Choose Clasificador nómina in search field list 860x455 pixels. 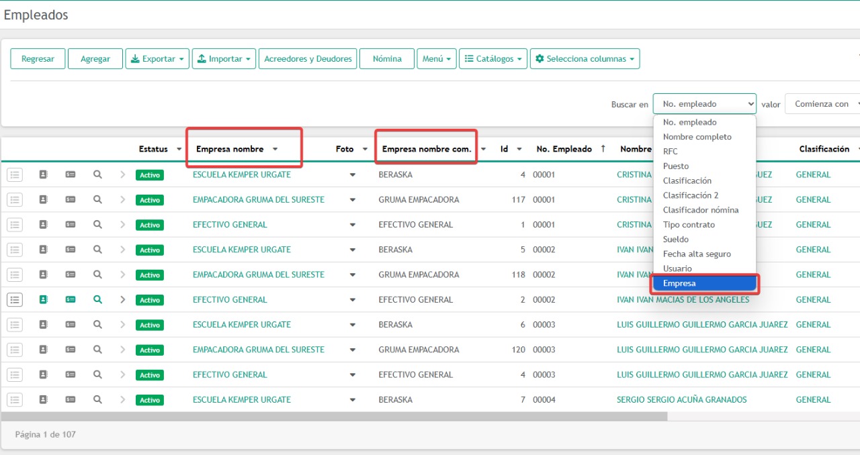[705, 210]
